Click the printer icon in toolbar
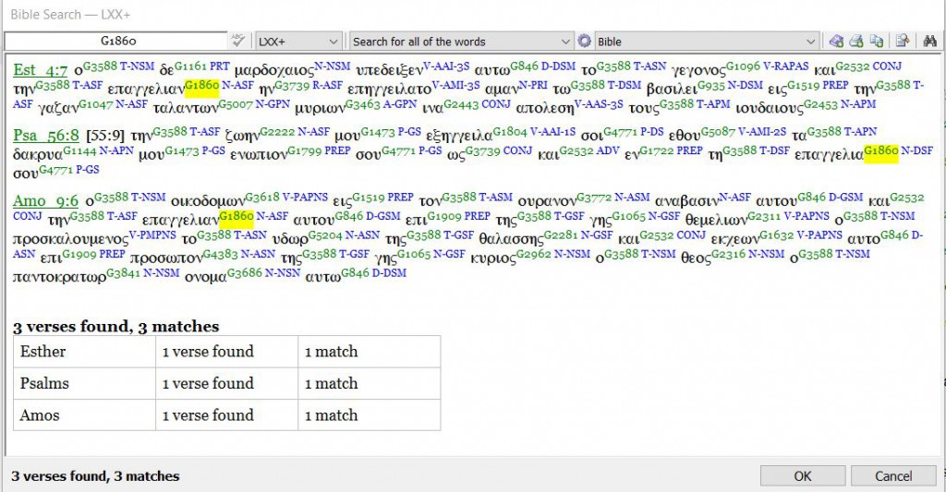946x492 pixels. (x=855, y=42)
